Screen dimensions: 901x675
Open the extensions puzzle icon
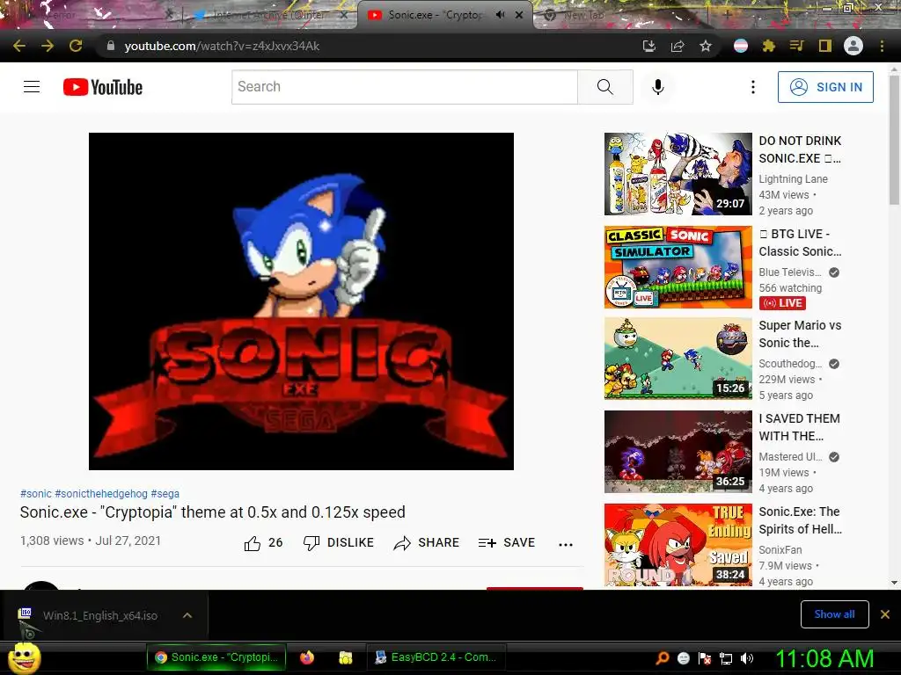tap(769, 46)
